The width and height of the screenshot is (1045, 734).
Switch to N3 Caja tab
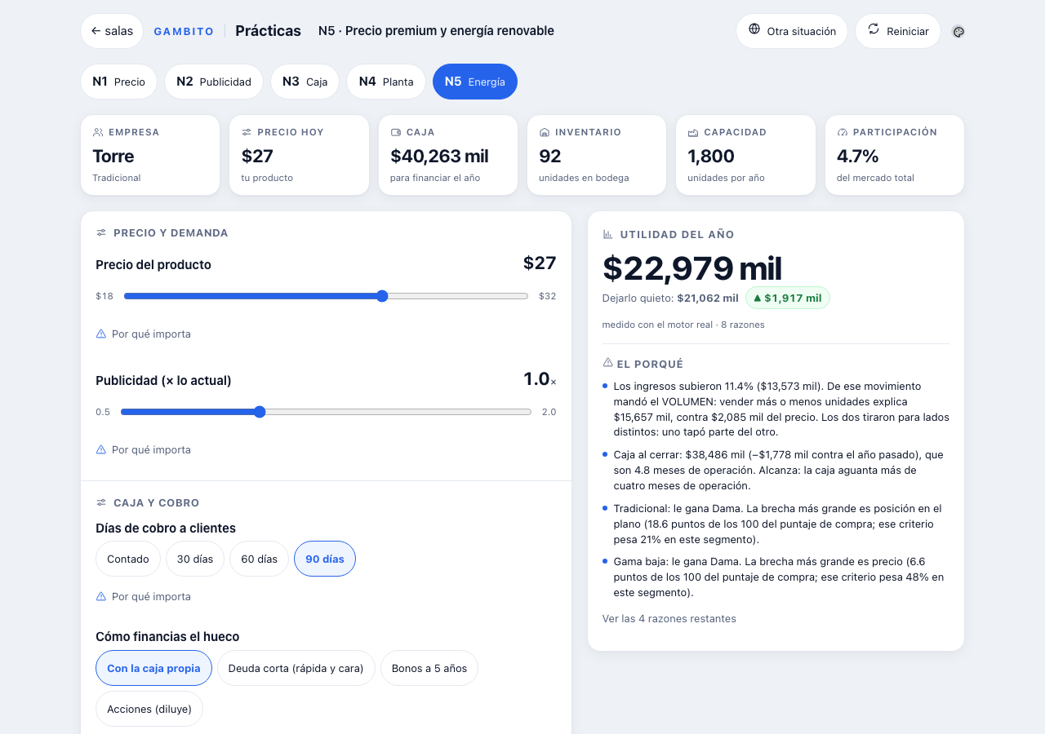coord(305,82)
